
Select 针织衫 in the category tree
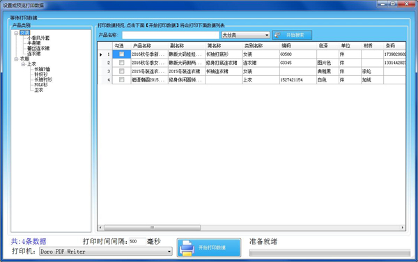pos(41,75)
